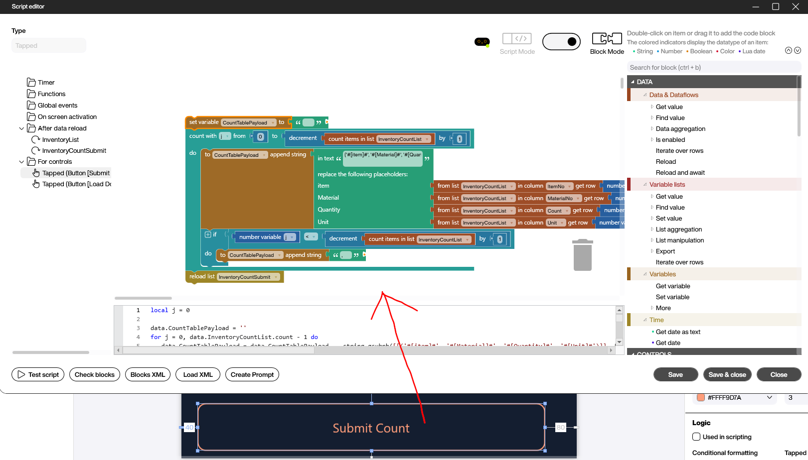Click the orange color swatch beside #FFFF9D7A
This screenshot has height=460, width=808.
pyautogui.click(x=700, y=398)
